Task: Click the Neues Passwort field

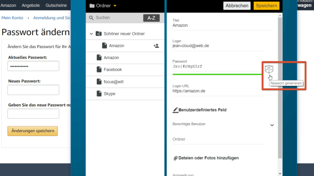Action: tap(33, 90)
